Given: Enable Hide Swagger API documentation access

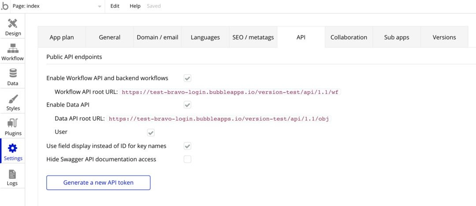Looking at the screenshot, I should pyautogui.click(x=187, y=159).
